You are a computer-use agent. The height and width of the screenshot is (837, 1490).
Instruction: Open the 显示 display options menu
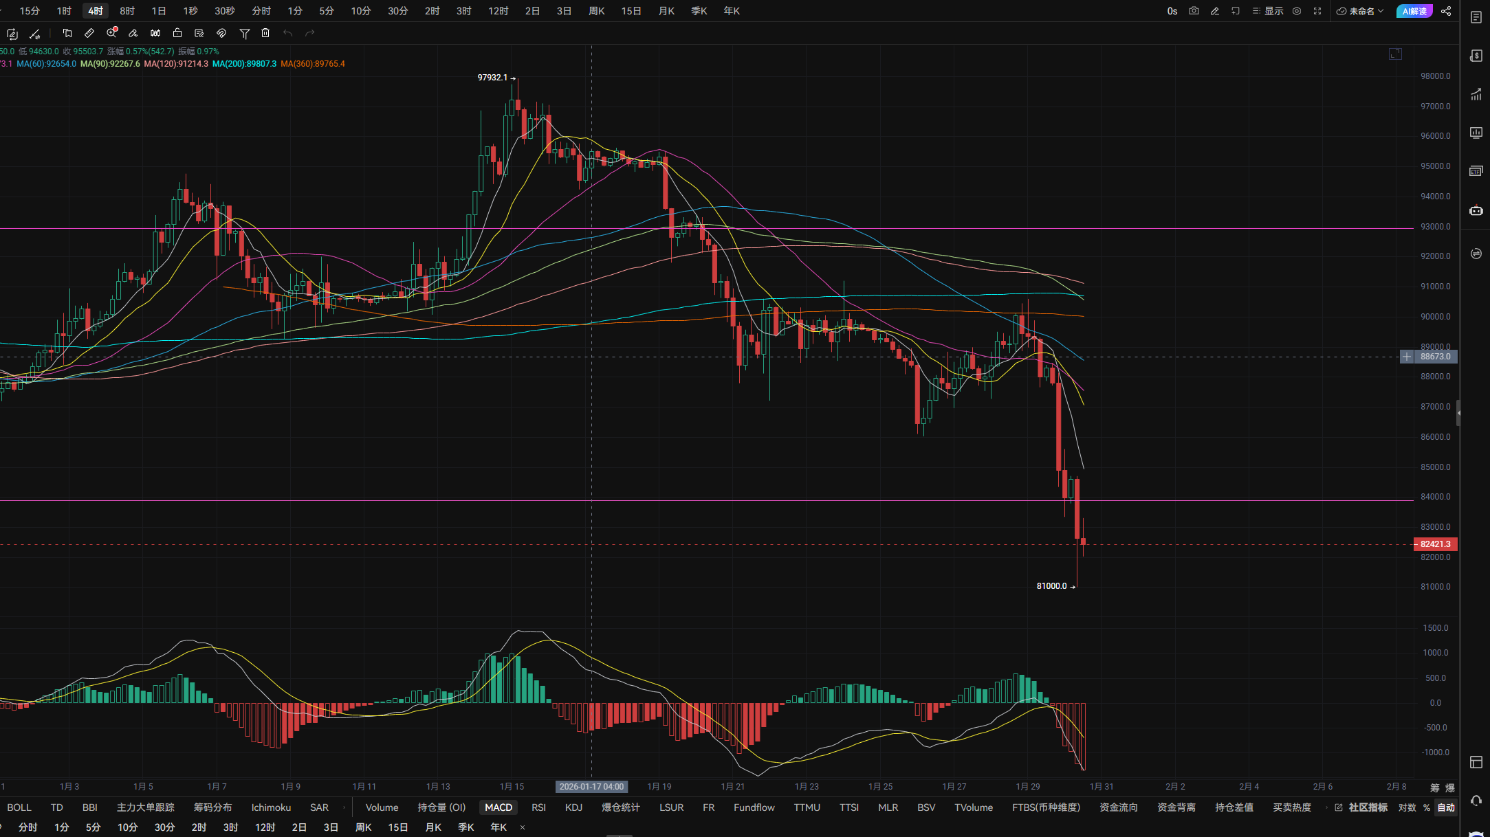tap(1268, 11)
